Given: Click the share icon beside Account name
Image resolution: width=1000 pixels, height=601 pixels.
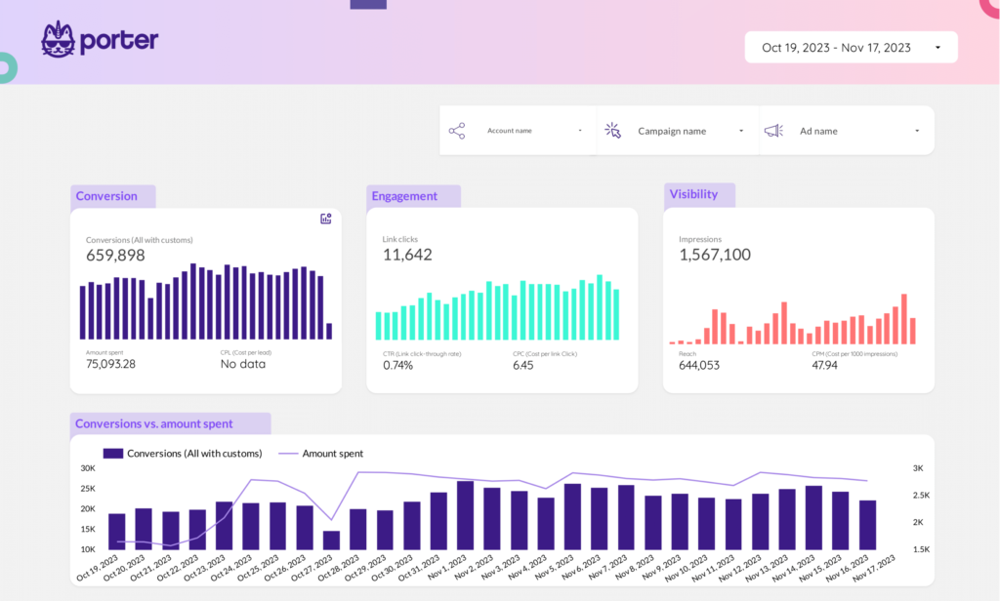Looking at the screenshot, I should pyautogui.click(x=456, y=131).
